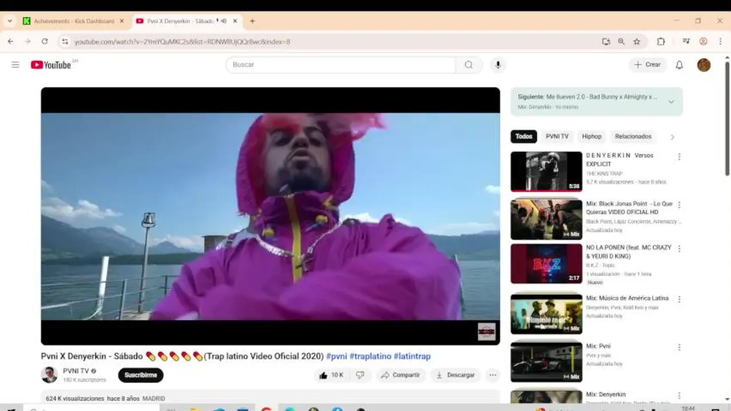Viewport: 731px width, 411px height.
Task: Open media control icon in Chrome toolbar
Action: [686, 41]
